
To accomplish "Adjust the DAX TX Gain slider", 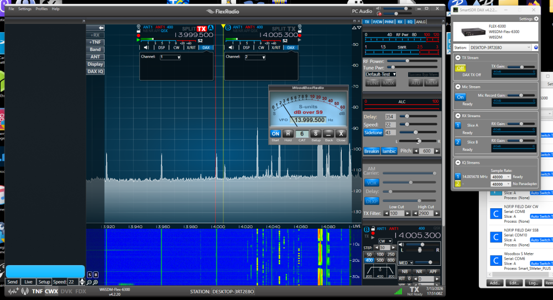I will pos(521,67).
